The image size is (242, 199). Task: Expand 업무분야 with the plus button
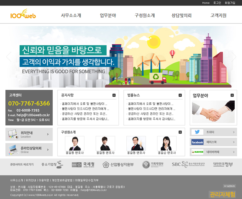tap(232, 95)
